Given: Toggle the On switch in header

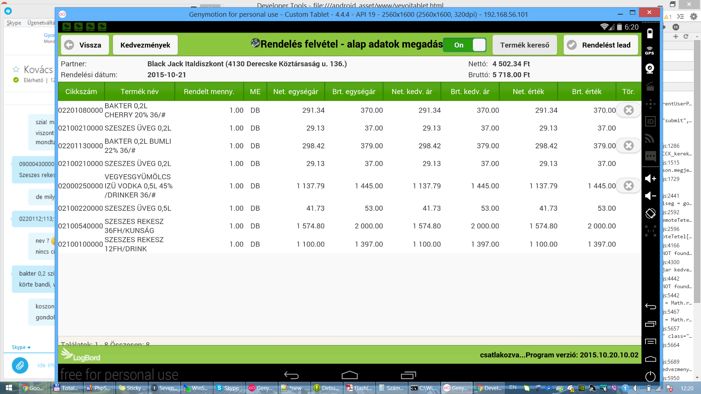Looking at the screenshot, I should pos(464,45).
